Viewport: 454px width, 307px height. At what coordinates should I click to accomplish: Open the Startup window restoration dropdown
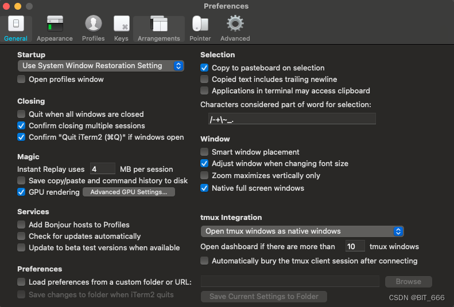pos(101,66)
